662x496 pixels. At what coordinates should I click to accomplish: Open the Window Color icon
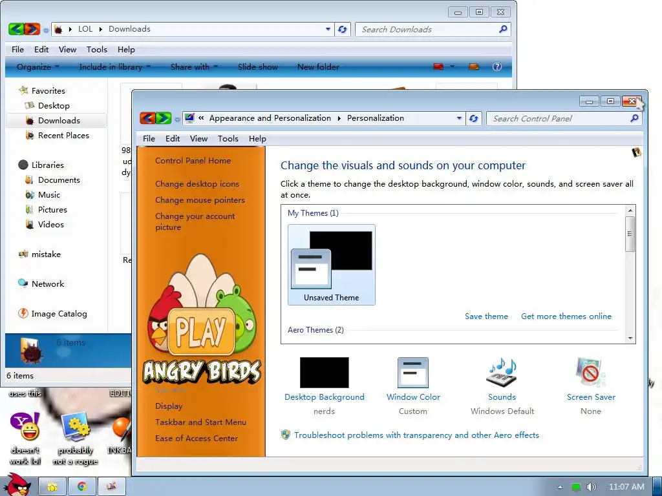click(x=413, y=373)
